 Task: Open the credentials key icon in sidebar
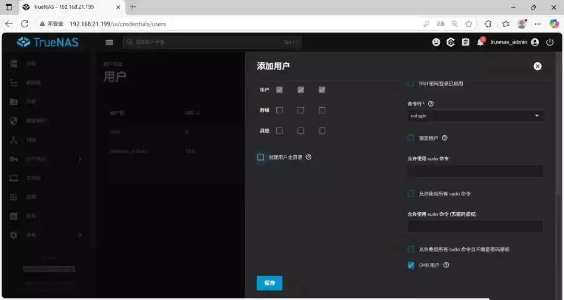click(13, 159)
